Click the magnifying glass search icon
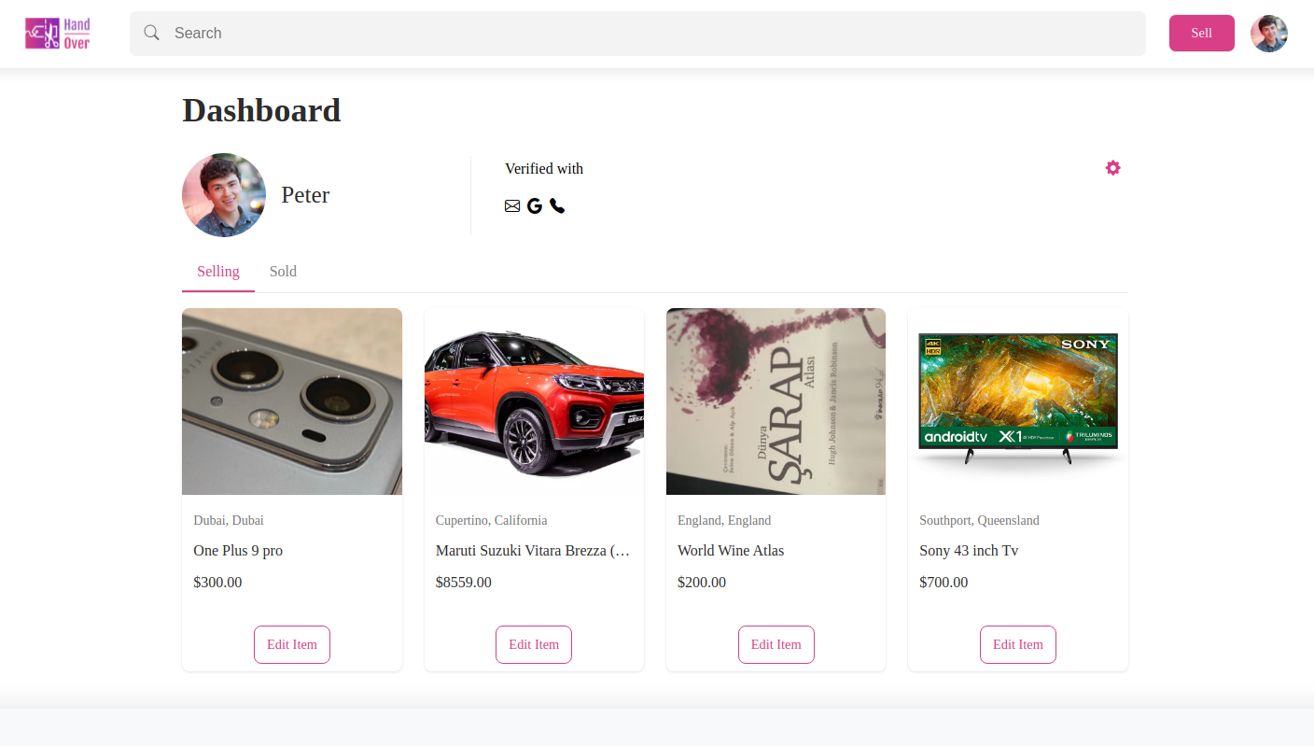This screenshot has height=746, width=1314. pyautogui.click(x=151, y=33)
